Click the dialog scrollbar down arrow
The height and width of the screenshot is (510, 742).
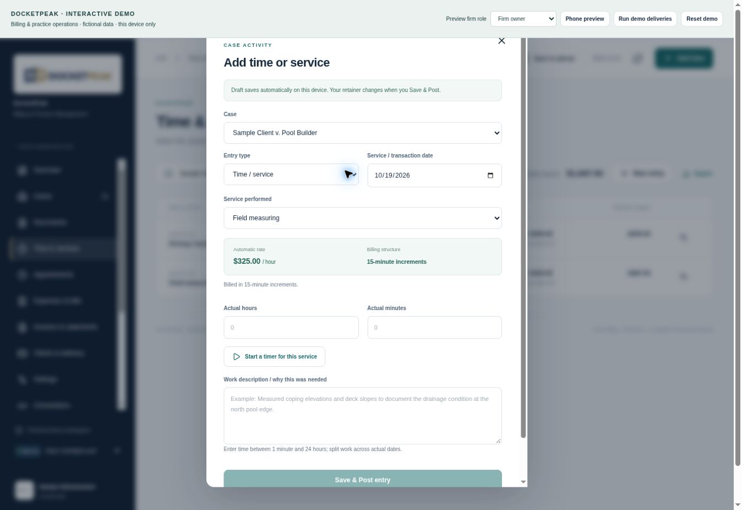click(523, 482)
